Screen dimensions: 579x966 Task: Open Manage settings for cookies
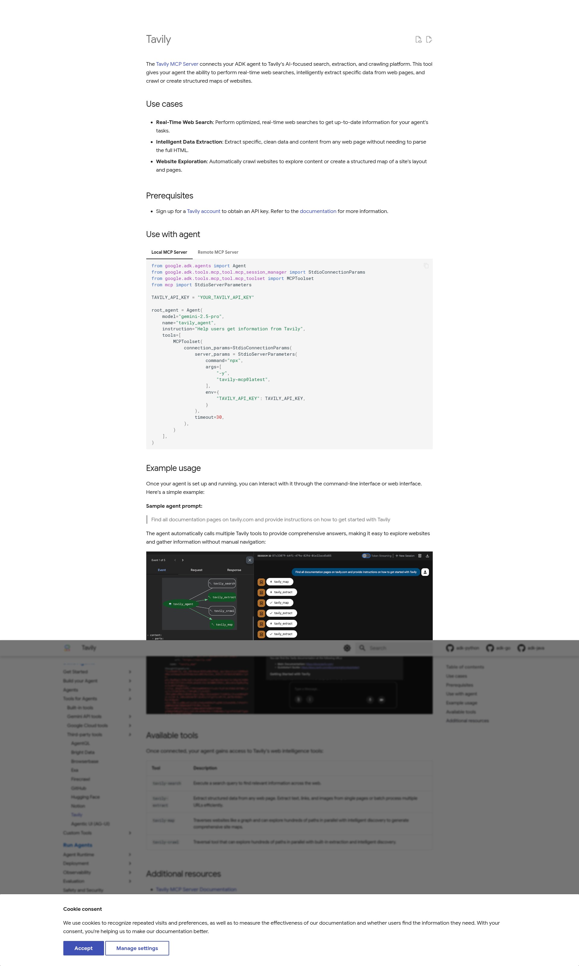coord(137,948)
